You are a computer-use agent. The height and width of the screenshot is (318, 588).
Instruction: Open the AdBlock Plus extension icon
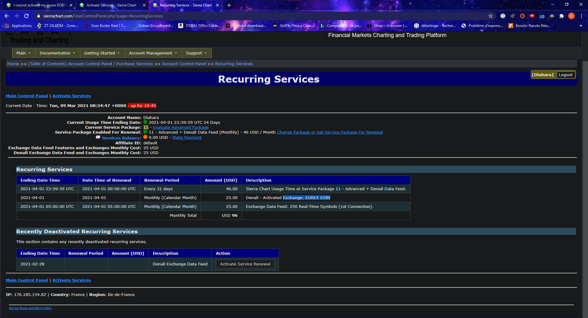(503, 16)
